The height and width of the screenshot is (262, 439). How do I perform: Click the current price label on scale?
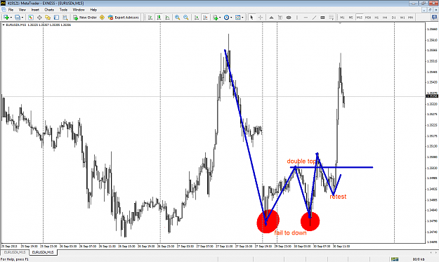432,96
